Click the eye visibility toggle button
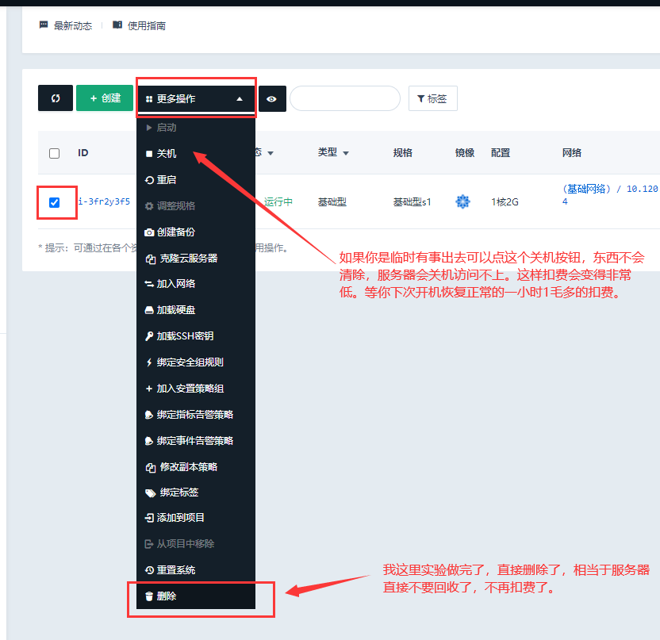Screen dimensions: 660x640 (x=272, y=98)
